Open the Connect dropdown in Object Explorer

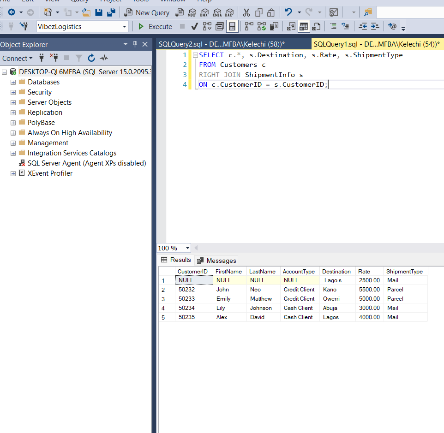tap(18, 58)
